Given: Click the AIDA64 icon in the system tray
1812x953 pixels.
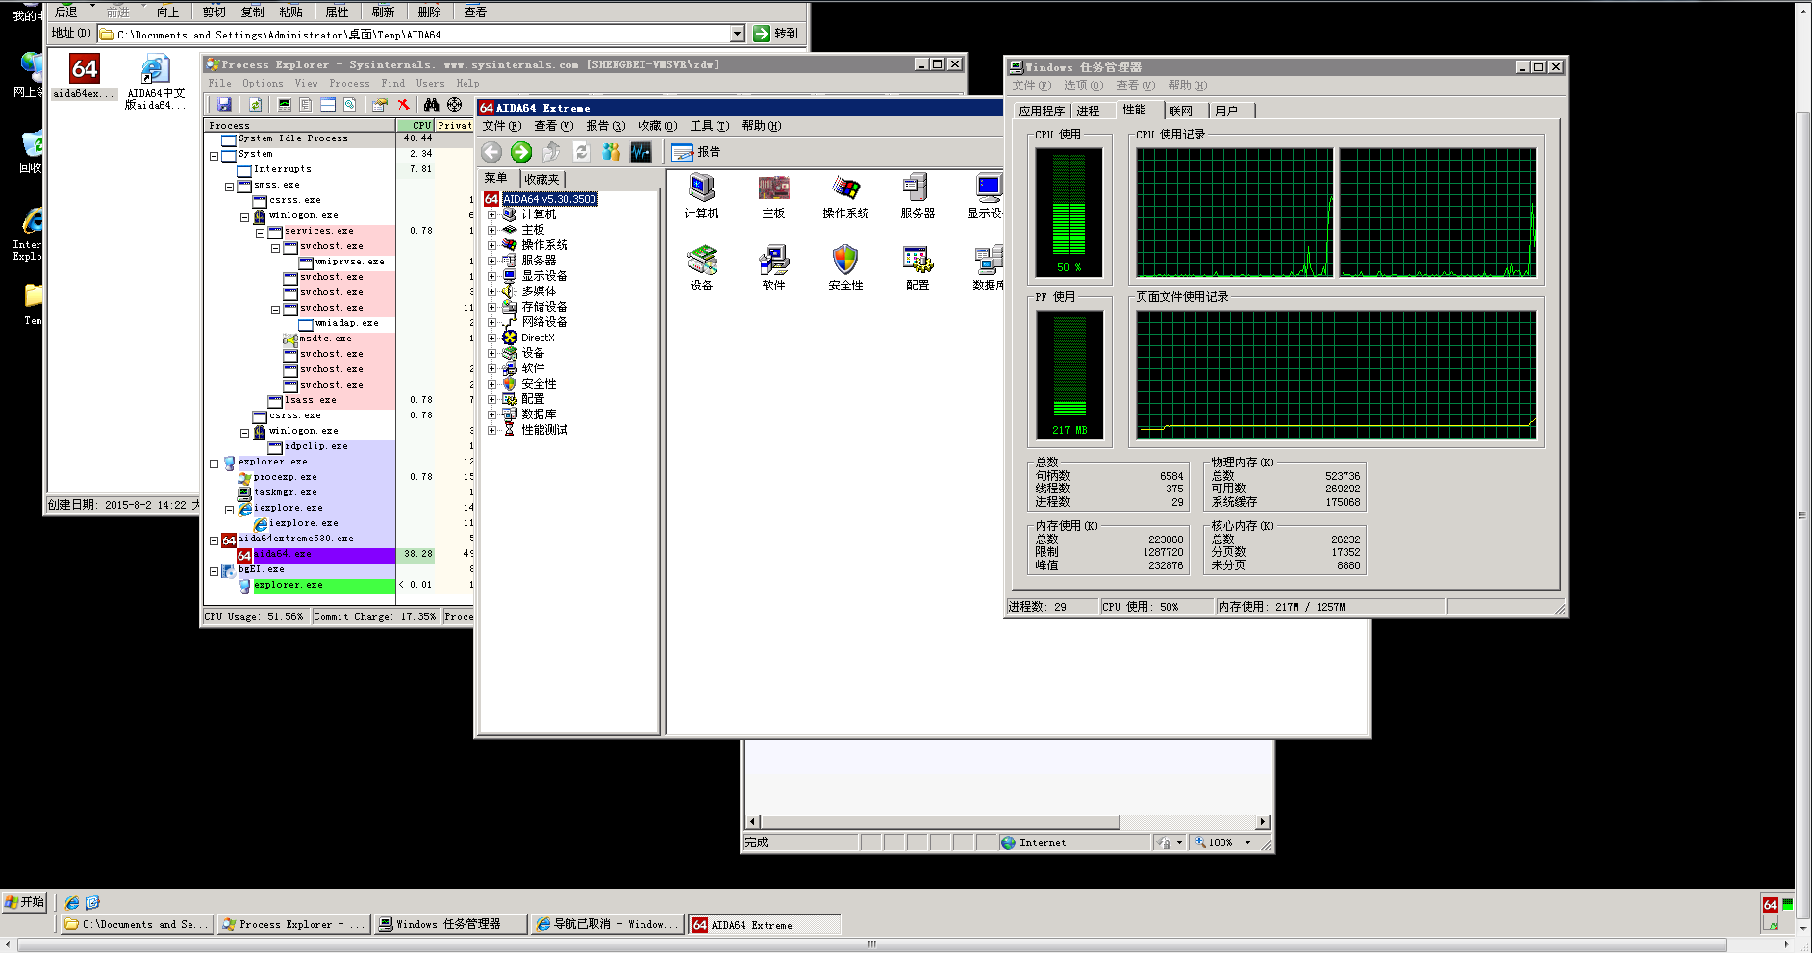Looking at the screenshot, I should tap(1770, 905).
